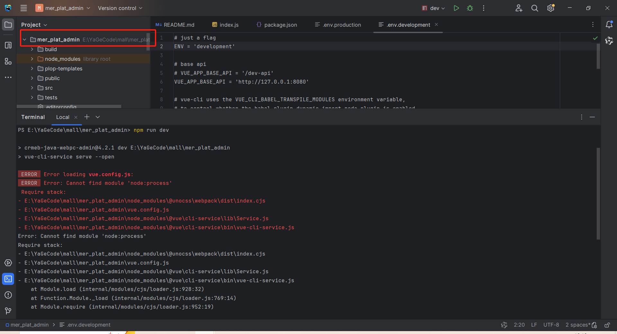Open the dev run configuration dropdown
617x334 pixels.
434,8
